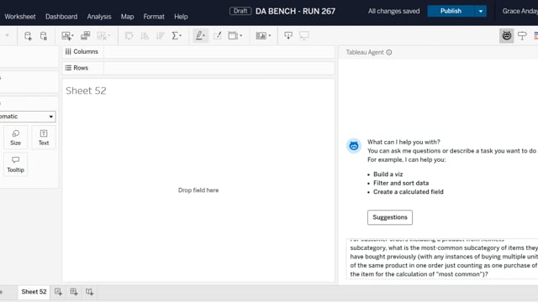Click the Sheet 52 title heading
538x302 pixels.
(x=86, y=91)
